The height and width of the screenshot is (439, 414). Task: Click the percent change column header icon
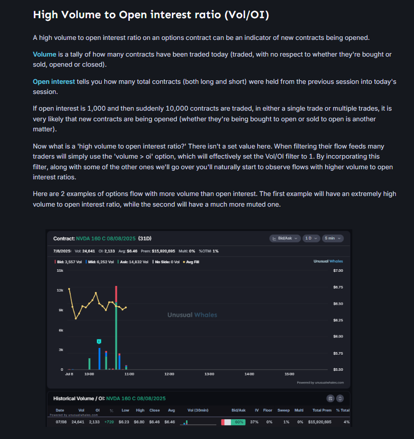[x=112, y=410]
